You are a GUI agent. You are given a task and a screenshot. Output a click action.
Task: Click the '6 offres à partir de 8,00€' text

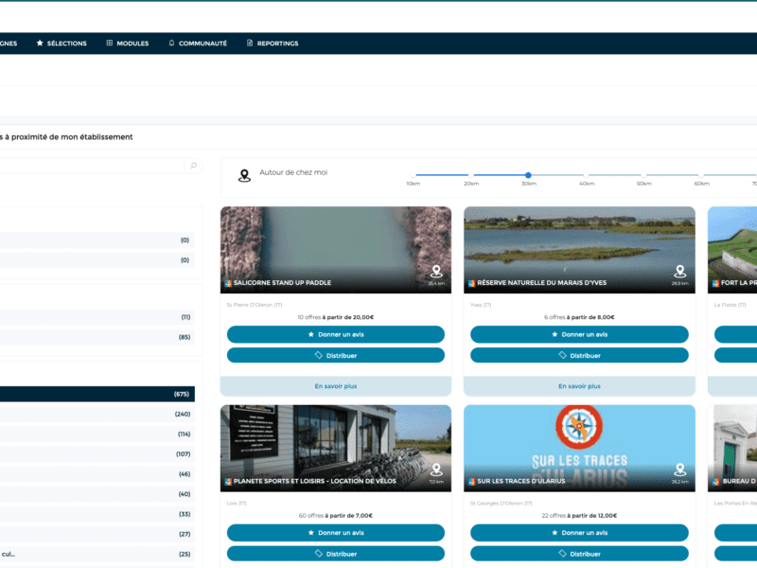click(x=579, y=317)
